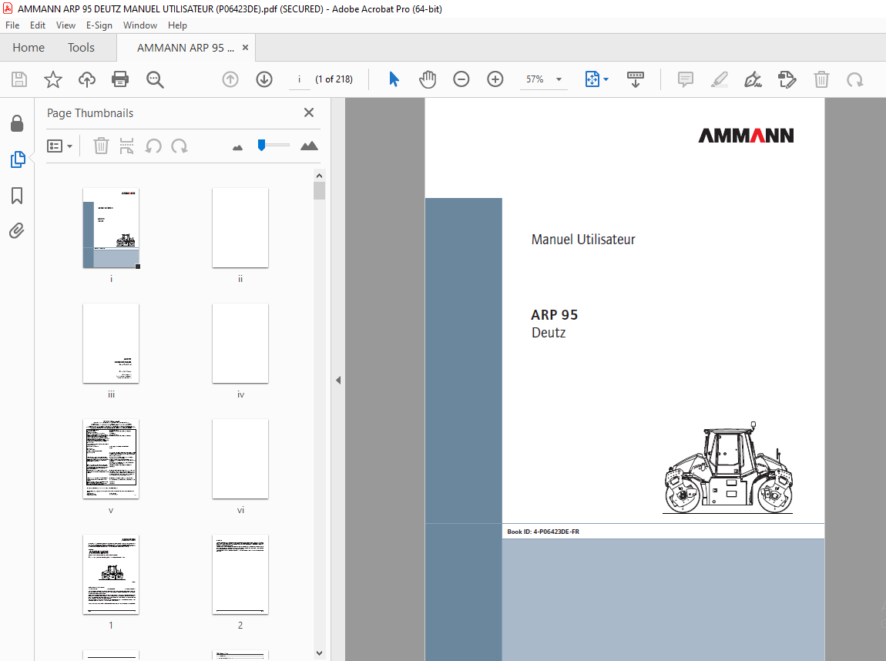The image size is (886, 661).
Task: Select page ii thumbnail
Action: [240, 228]
